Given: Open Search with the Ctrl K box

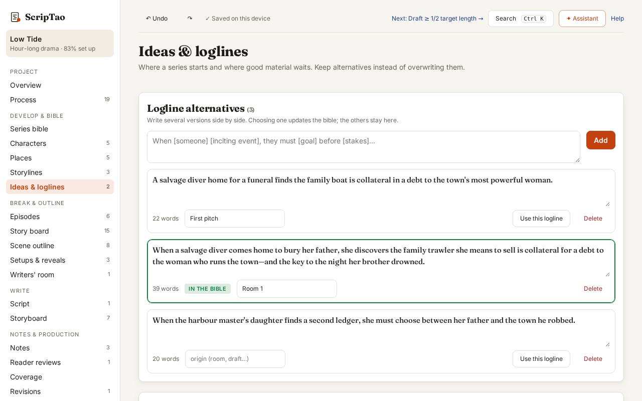Looking at the screenshot, I should (x=521, y=19).
